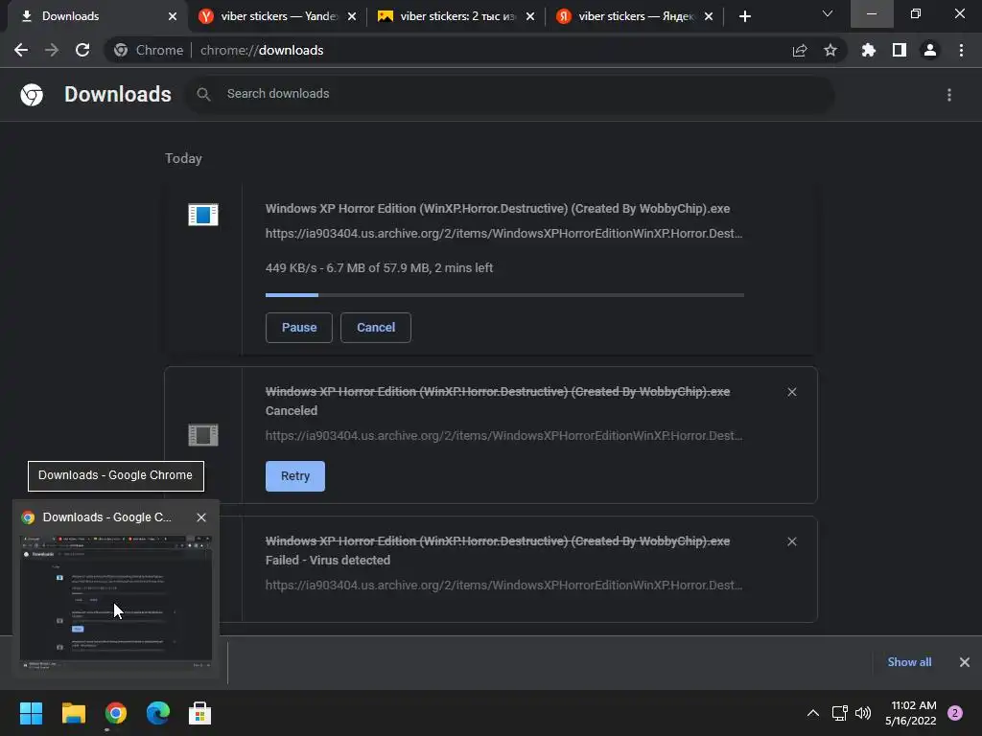Close the downloads shelf bar
Screen dimensions: 982x736
(x=965, y=662)
